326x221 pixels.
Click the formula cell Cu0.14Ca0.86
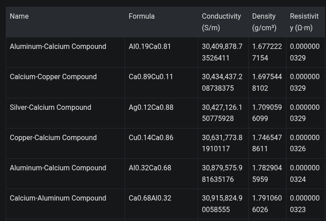[151, 138]
